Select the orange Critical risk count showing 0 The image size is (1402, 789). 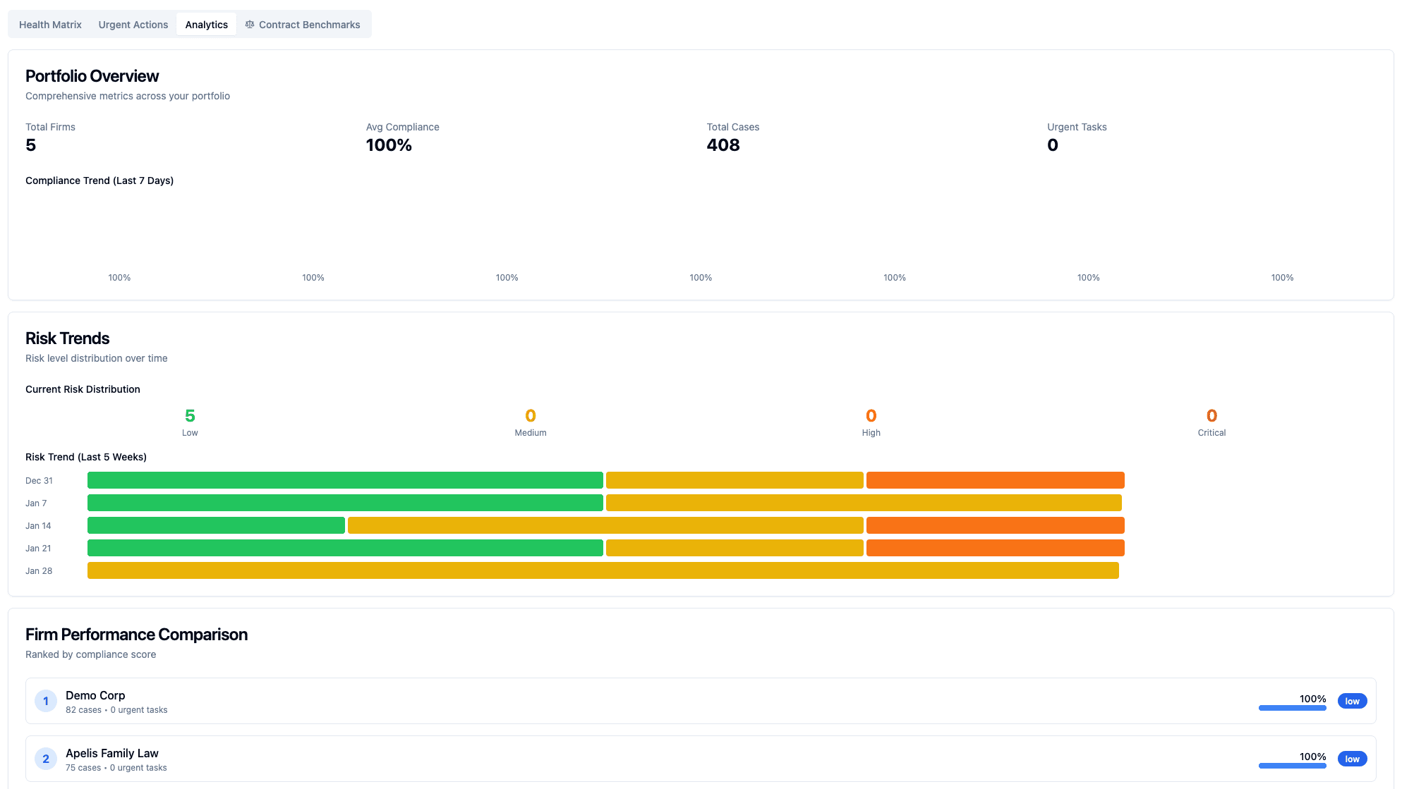click(1211, 415)
